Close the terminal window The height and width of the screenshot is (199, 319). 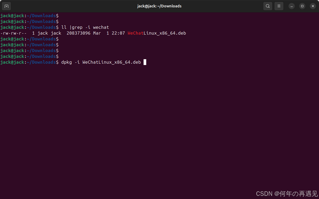(x=313, y=6)
